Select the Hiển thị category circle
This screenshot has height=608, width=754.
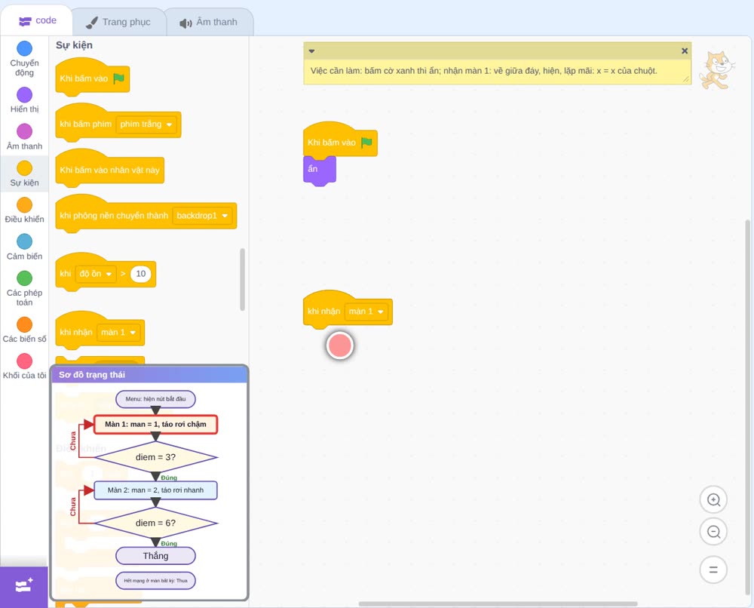[x=25, y=95]
